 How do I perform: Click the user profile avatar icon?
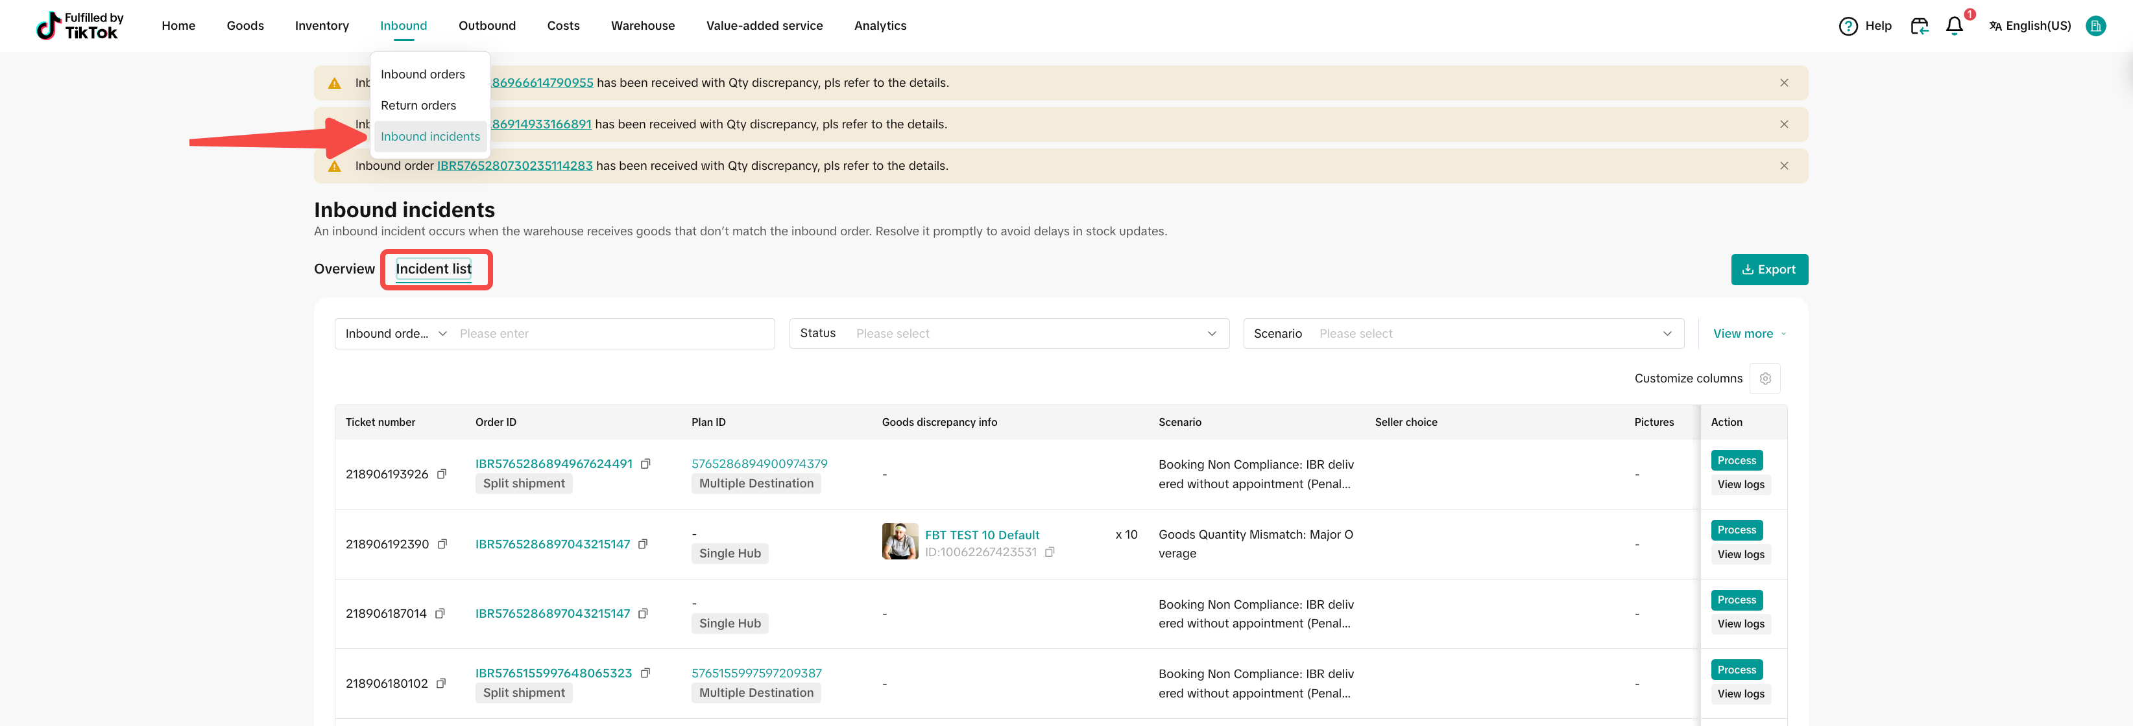coord(2095,26)
